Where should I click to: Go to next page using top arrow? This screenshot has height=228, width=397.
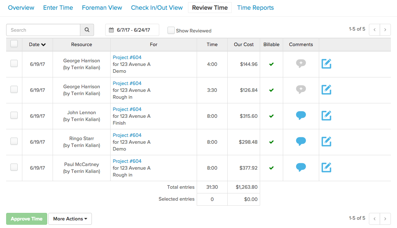coord(385,30)
